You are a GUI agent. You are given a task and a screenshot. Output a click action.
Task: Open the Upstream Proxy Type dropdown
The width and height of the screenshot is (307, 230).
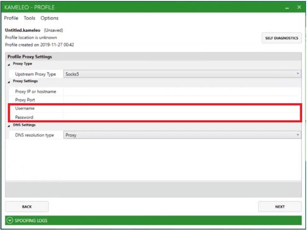pos(182,74)
